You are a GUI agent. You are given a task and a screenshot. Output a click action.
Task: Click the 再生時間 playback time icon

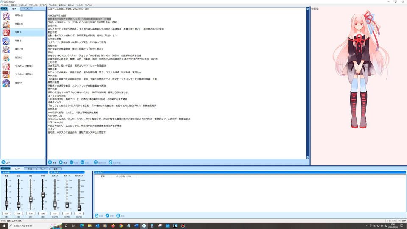110,162
